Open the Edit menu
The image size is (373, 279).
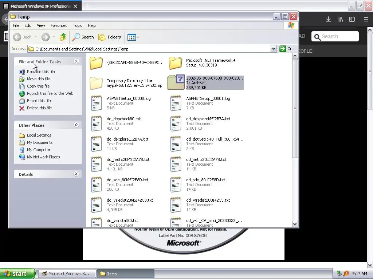28,25
